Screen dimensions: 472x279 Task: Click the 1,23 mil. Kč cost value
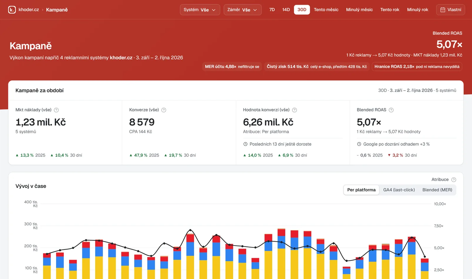coord(41,122)
